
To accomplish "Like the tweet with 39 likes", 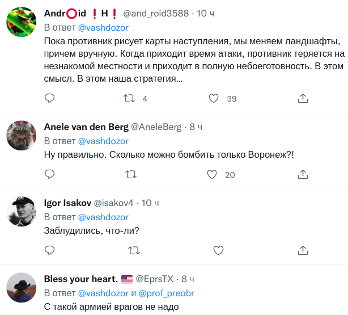I will coord(214,98).
